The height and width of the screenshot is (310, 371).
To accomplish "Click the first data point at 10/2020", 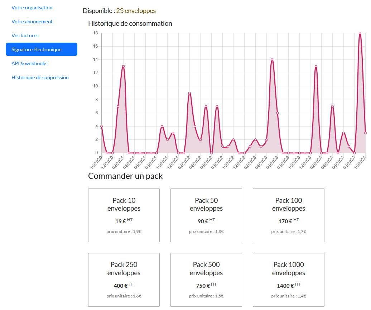I will pyautogui.click(x=101, y=126).
